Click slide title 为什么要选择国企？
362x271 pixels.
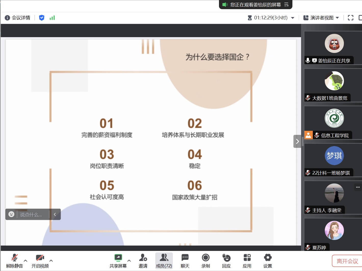click(217, 57)
